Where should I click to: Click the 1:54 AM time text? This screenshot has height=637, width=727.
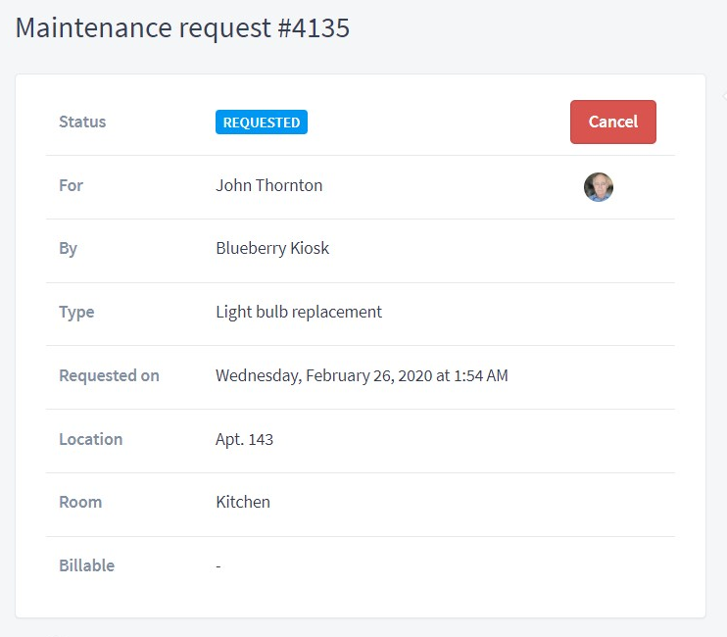(481, 375)
